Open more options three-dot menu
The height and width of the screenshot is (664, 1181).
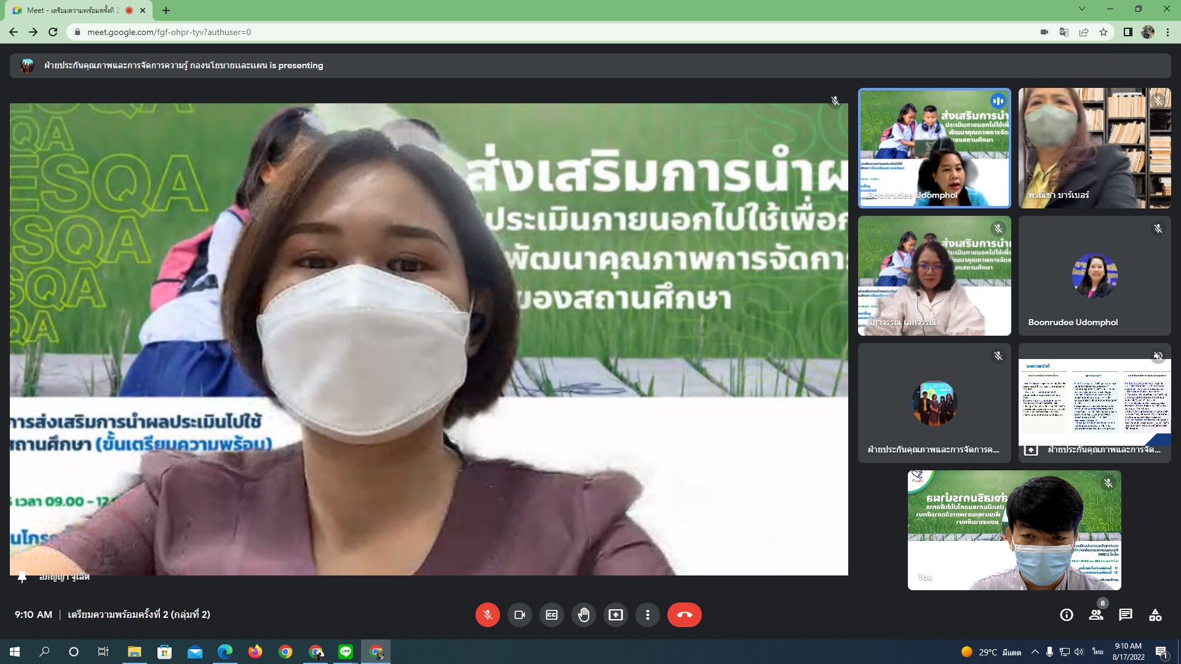pyautogui.click(x=647, y=615)
